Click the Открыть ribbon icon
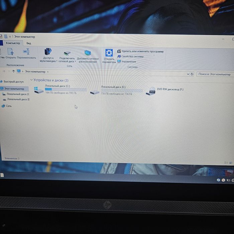Image resolution: width=234 pixels, height=234 pixels. point(11,53)
